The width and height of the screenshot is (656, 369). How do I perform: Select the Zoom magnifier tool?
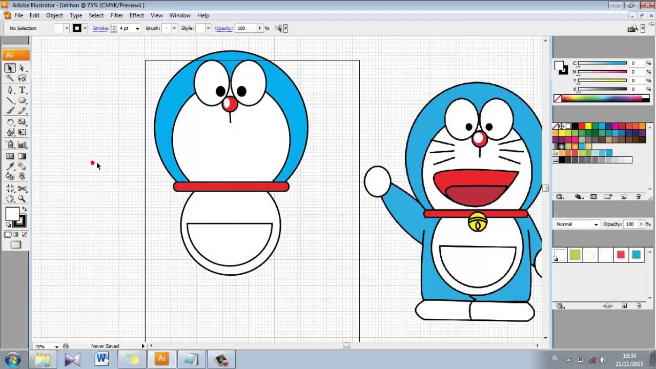[x=22, y=198]
